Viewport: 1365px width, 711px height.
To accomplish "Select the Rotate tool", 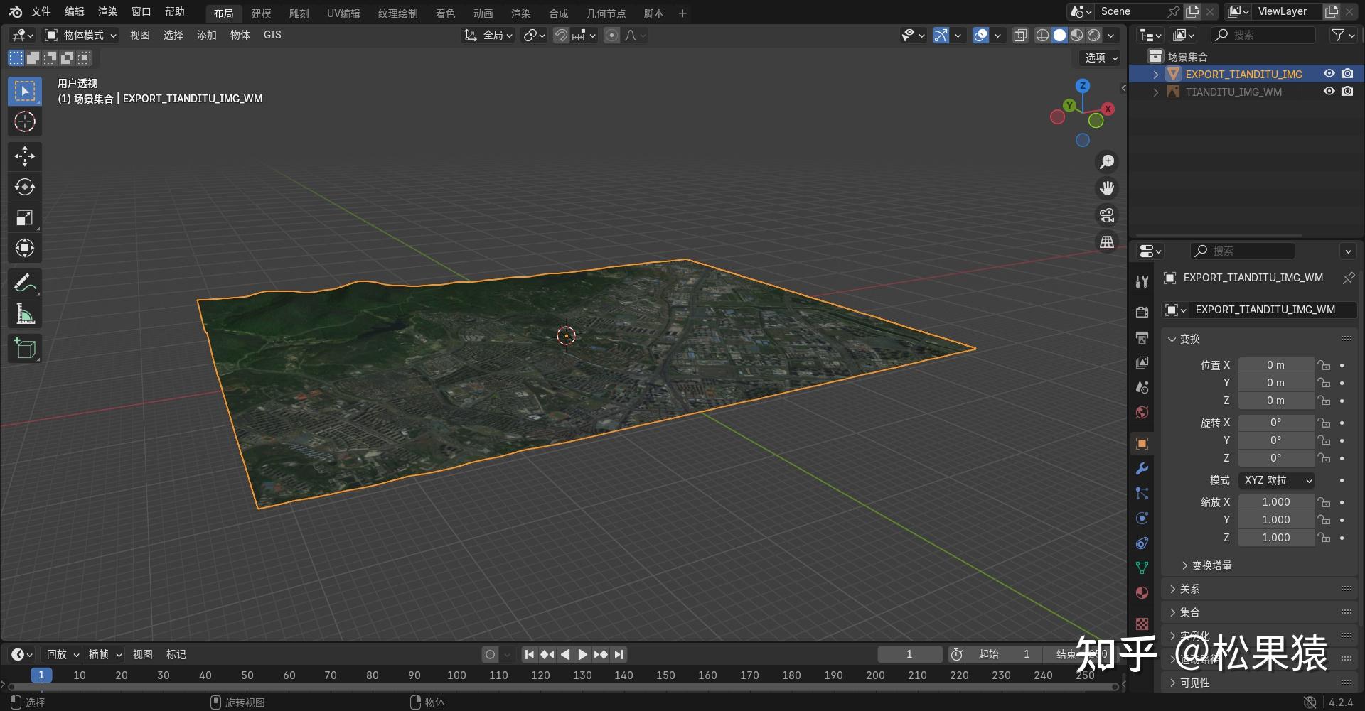I will (x=25, y=187).
